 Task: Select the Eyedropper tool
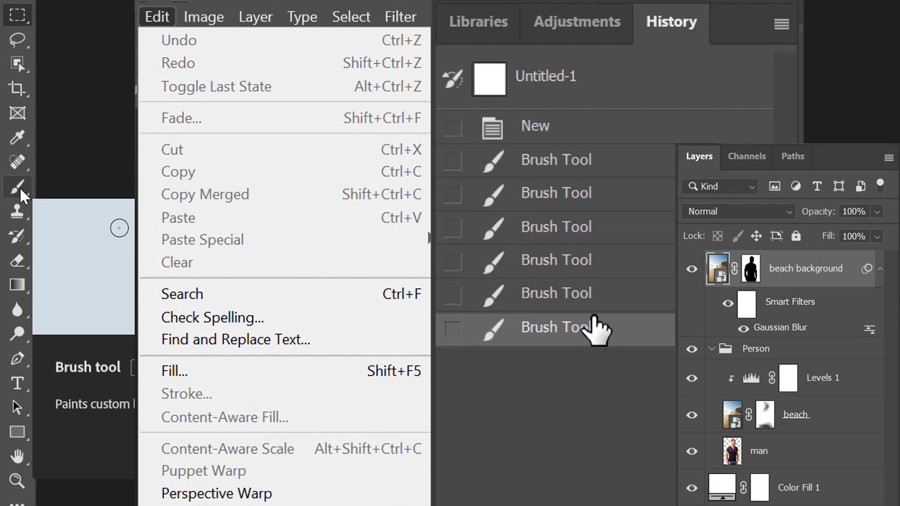click(x=18, y=138)
